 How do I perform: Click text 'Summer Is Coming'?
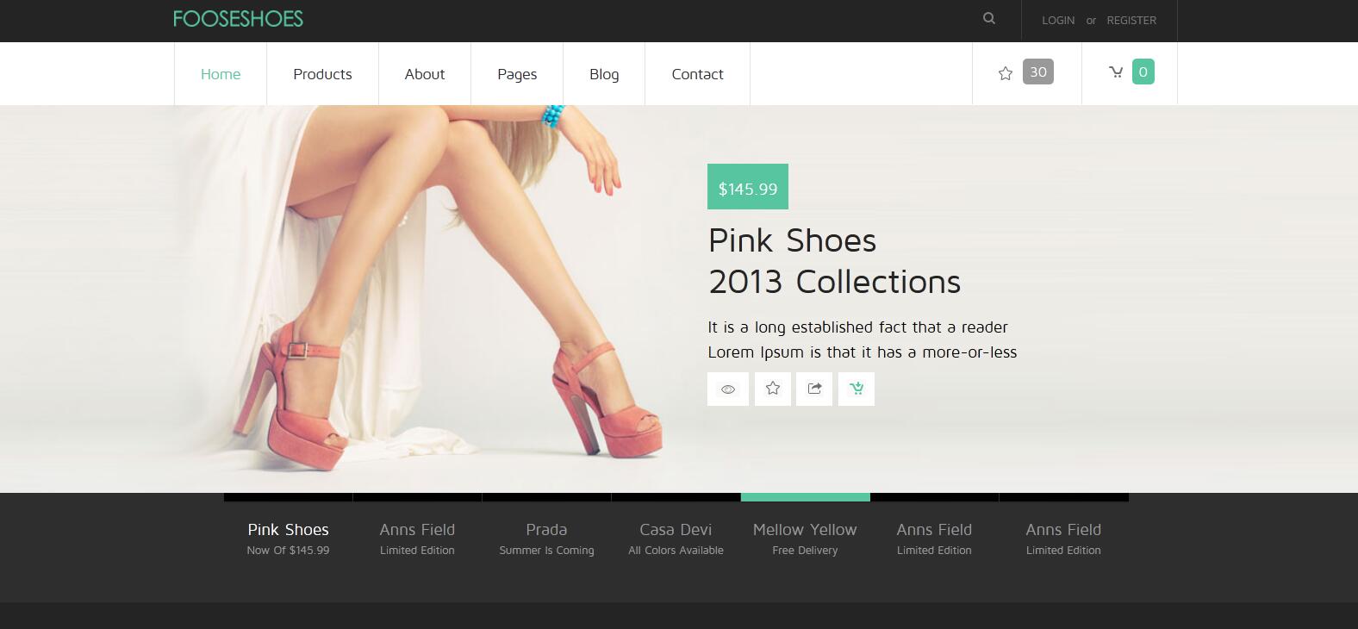546,551
